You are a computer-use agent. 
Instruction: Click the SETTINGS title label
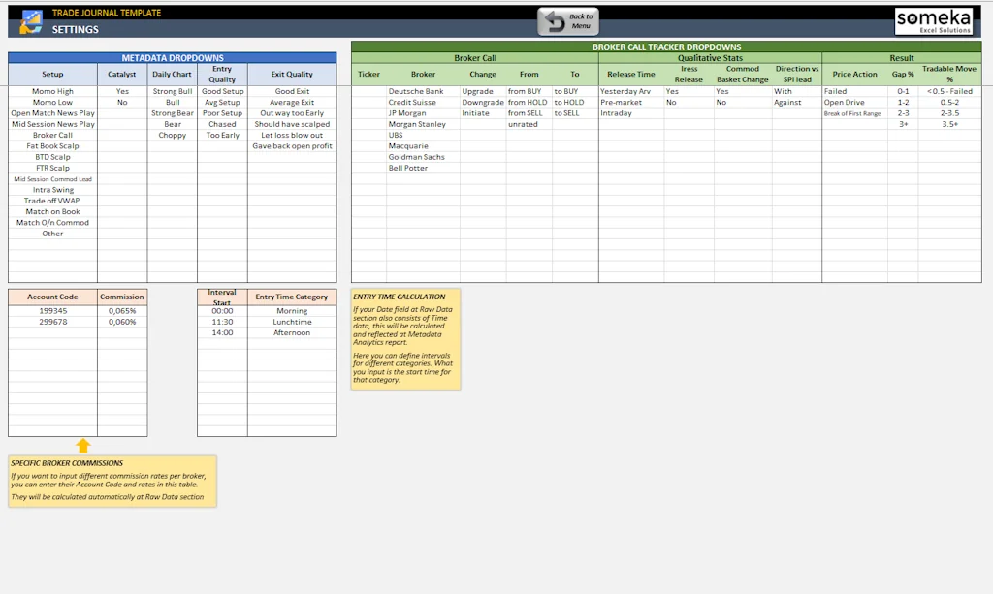click(78, 30)
